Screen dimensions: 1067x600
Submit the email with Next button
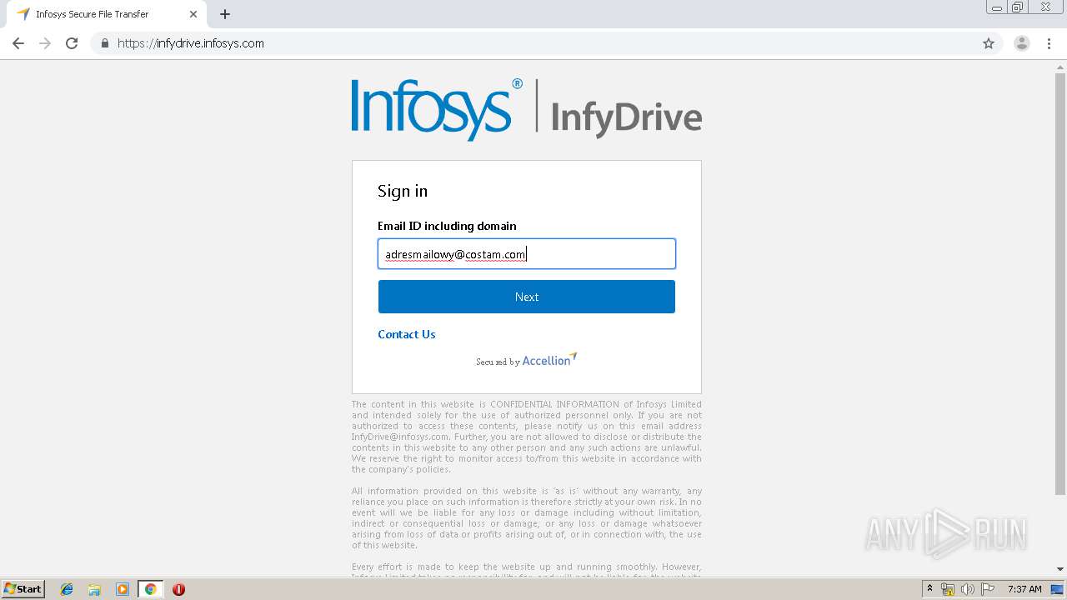(527, 297)
